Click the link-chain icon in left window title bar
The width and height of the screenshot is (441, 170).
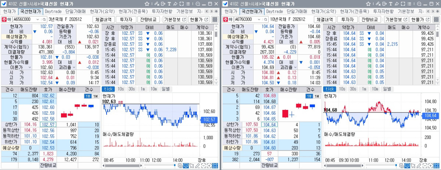(157, 4)
